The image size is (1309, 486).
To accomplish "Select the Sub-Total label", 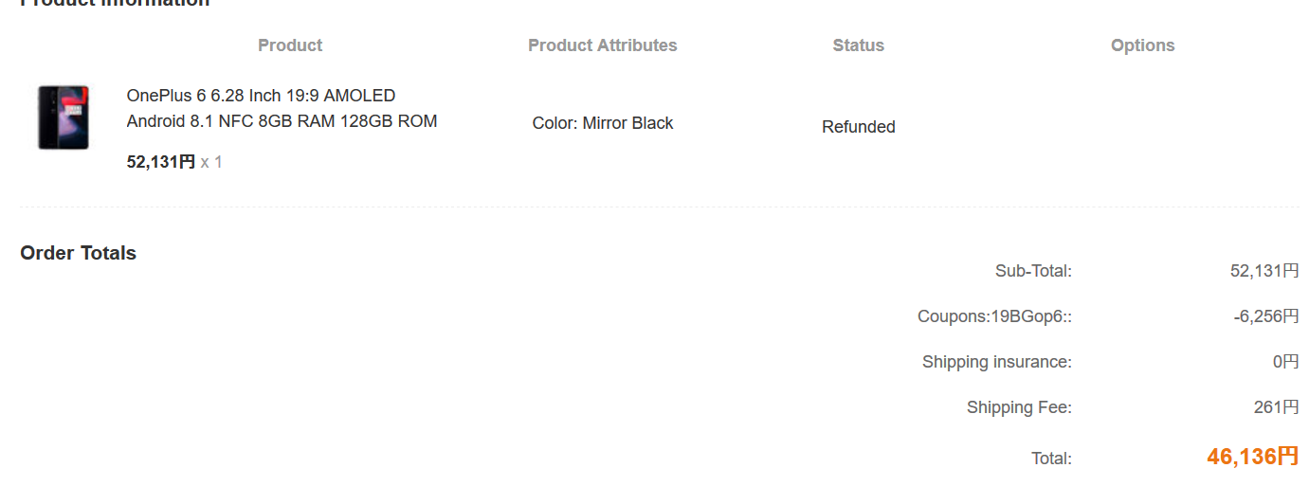I will (1033, 271).
